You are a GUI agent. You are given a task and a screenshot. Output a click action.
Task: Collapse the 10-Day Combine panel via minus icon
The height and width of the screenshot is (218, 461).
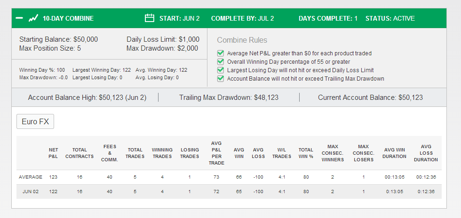(x=19, y=18)
